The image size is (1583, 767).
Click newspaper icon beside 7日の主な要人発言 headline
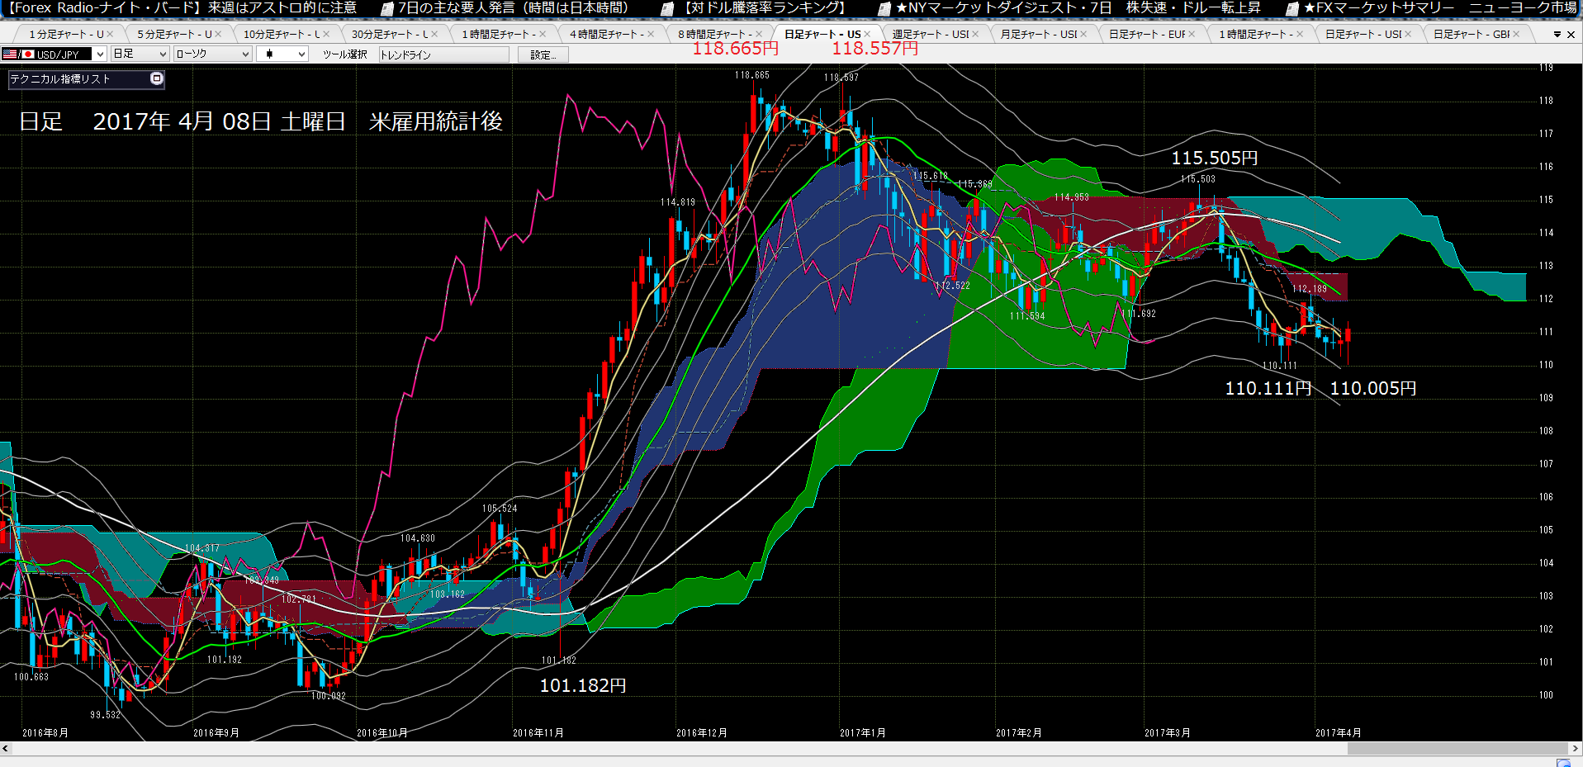pyautogui.click(x=386, y=9)
